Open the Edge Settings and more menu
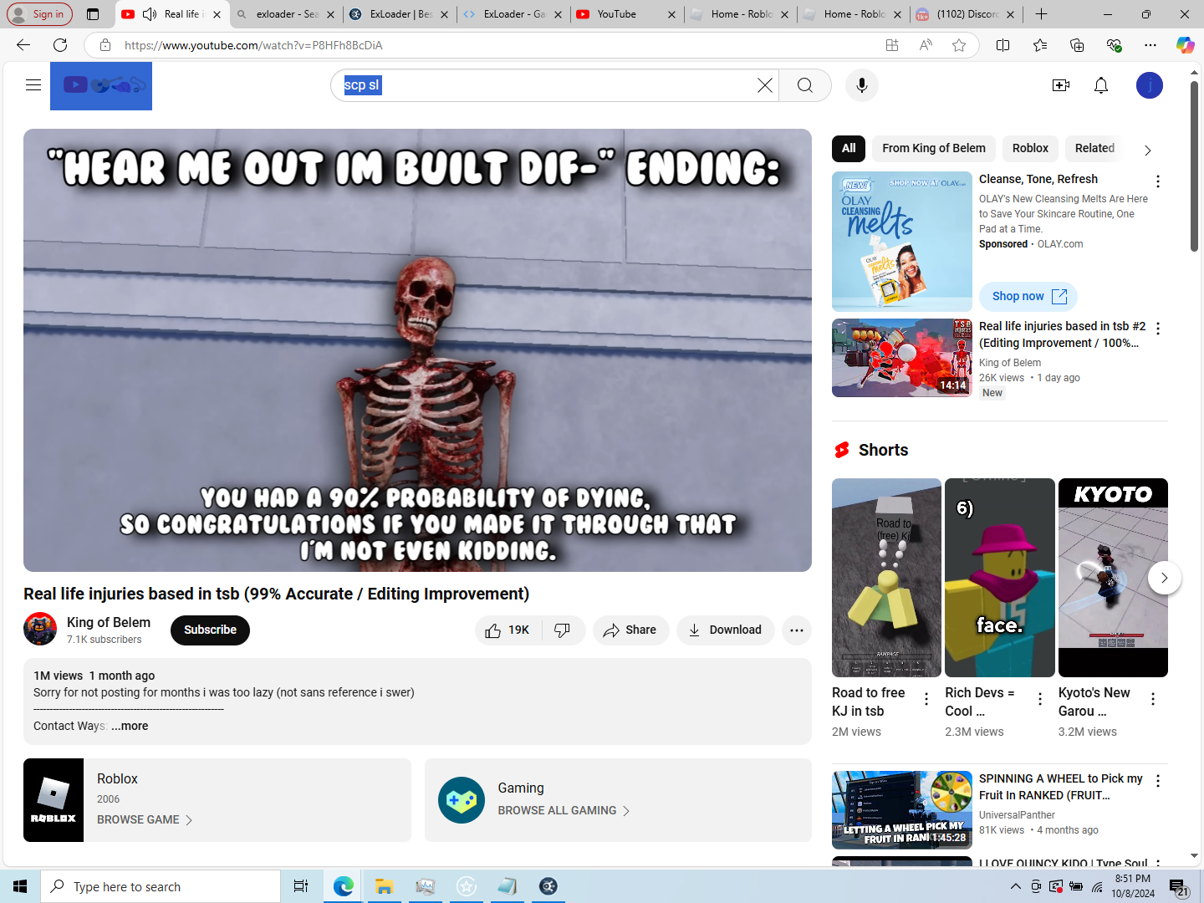The height and width of the screenshot is (903, 1204). click(1150, 45)
